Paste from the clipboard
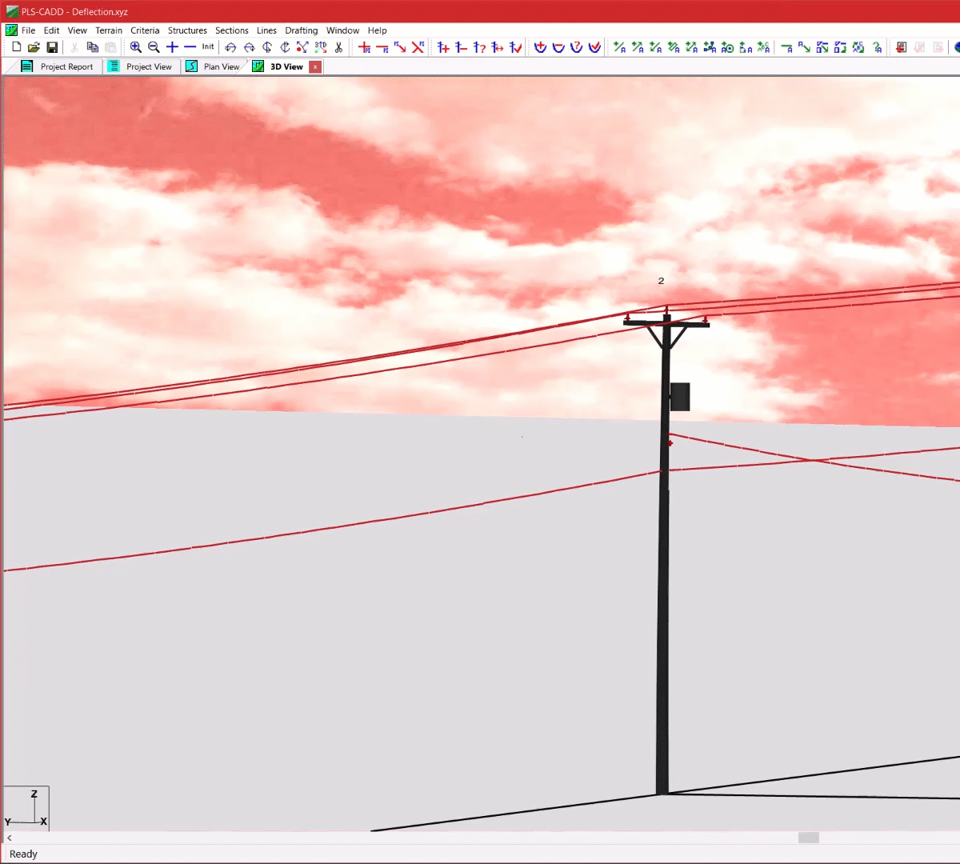The height and width of the screenshot is (864, 960). tap(112, 47)
